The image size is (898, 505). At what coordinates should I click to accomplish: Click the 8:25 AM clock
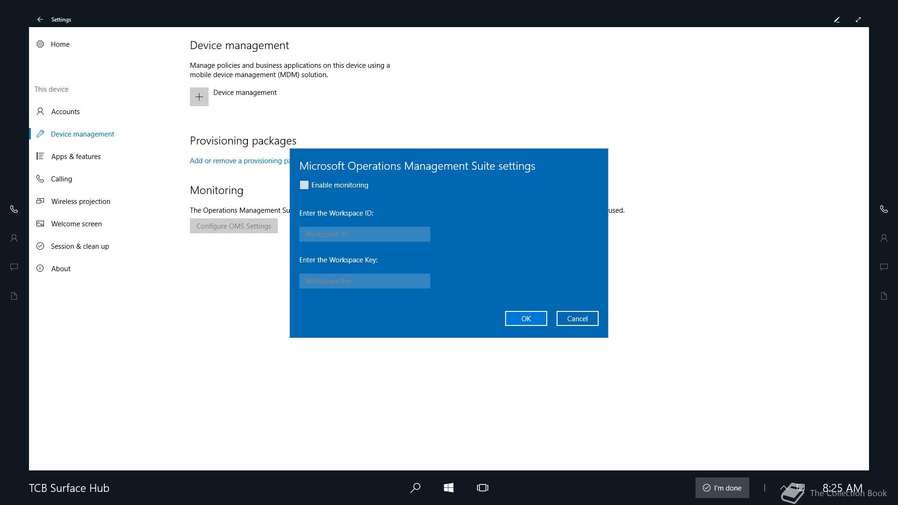842,488
